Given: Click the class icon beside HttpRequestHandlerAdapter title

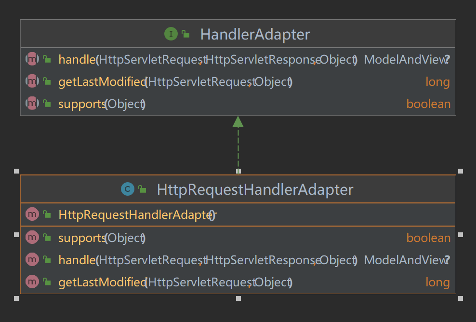Looking at the screenshot, I should point(127,189).
